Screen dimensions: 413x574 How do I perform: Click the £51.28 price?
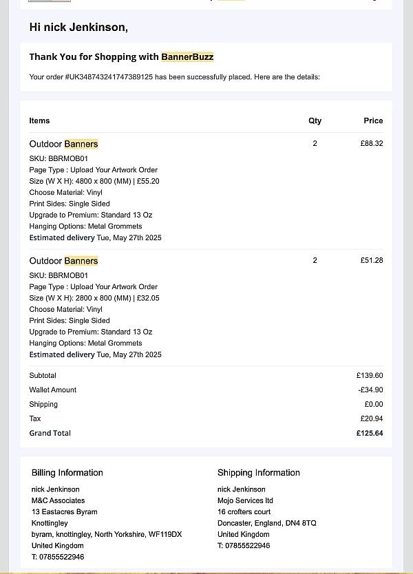372,260
